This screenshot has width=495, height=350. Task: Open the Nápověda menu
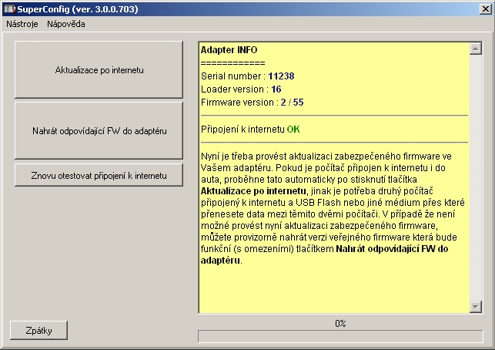[x=66, y=24]
